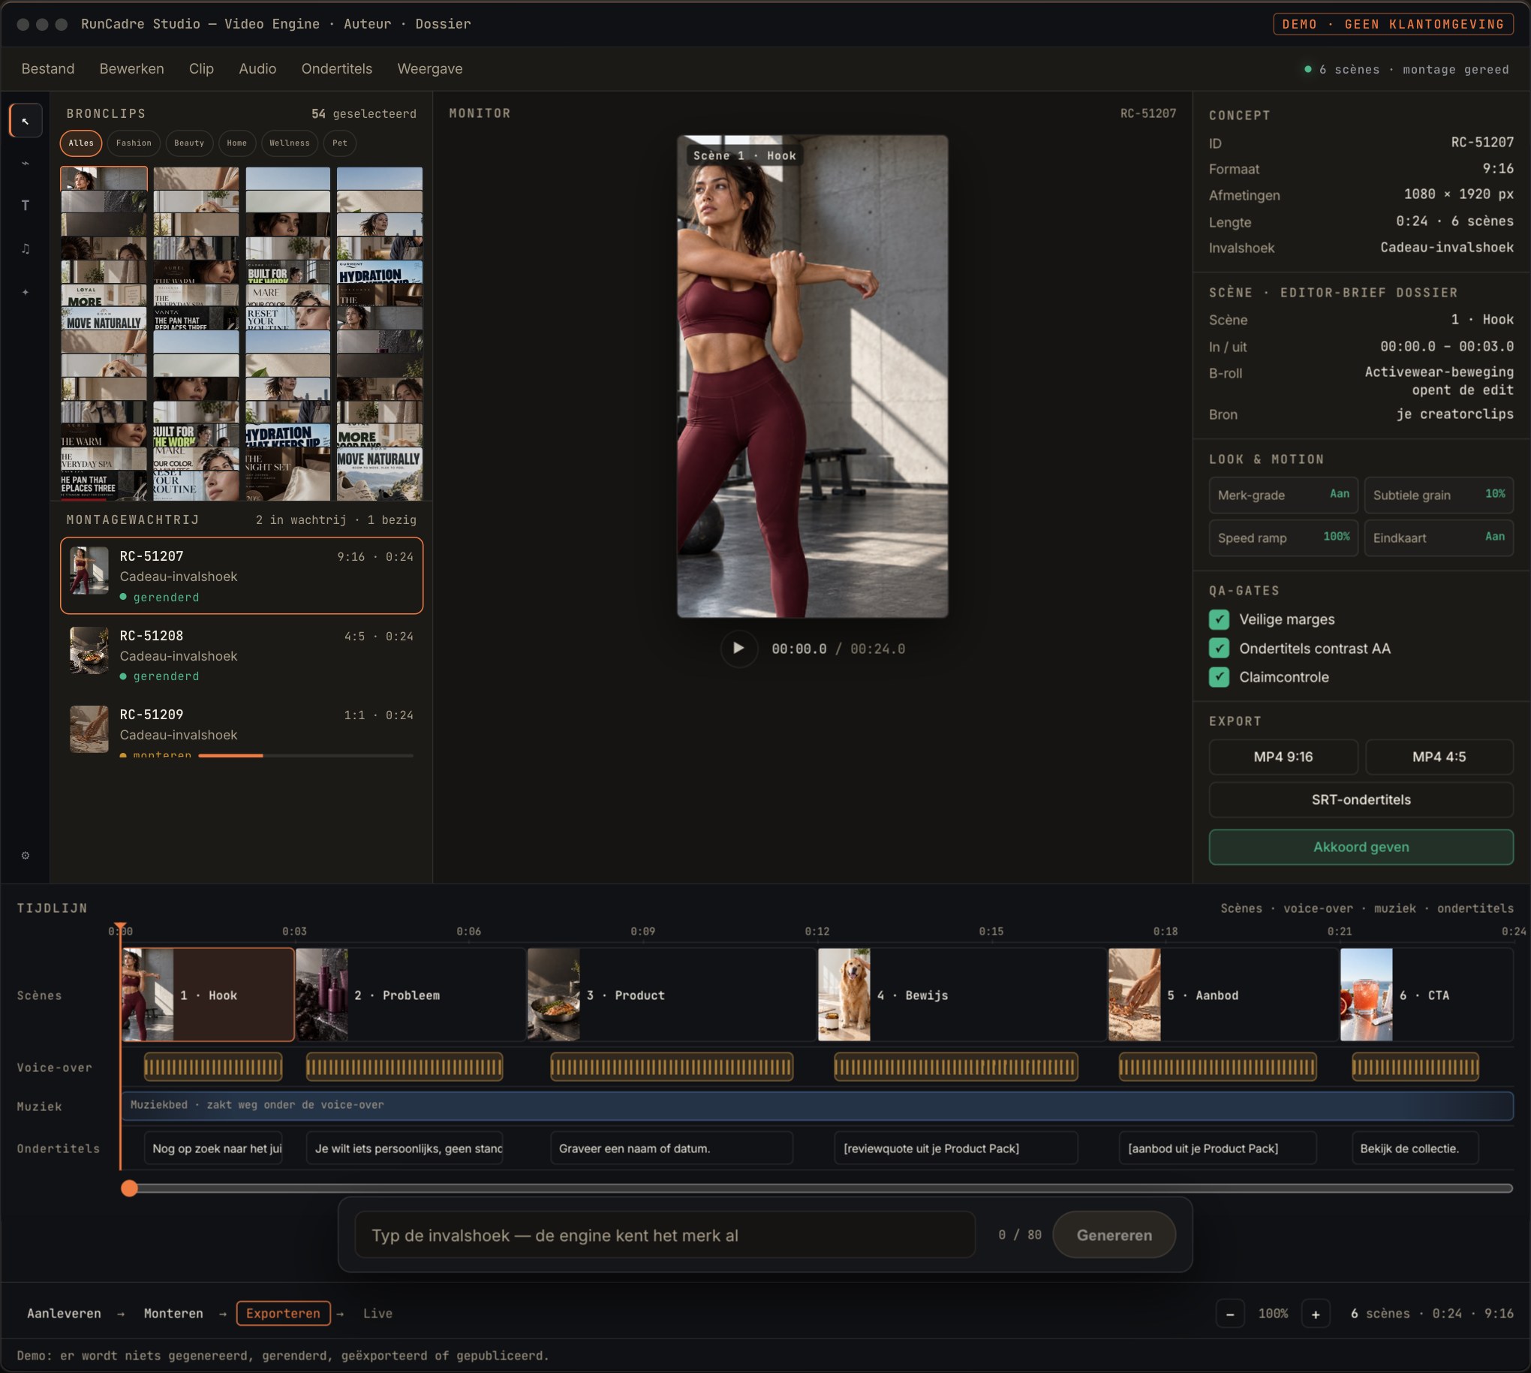Toggle Eindkaart setting
Viewport: 1531px width, 1373px height.
(1438, 538)
